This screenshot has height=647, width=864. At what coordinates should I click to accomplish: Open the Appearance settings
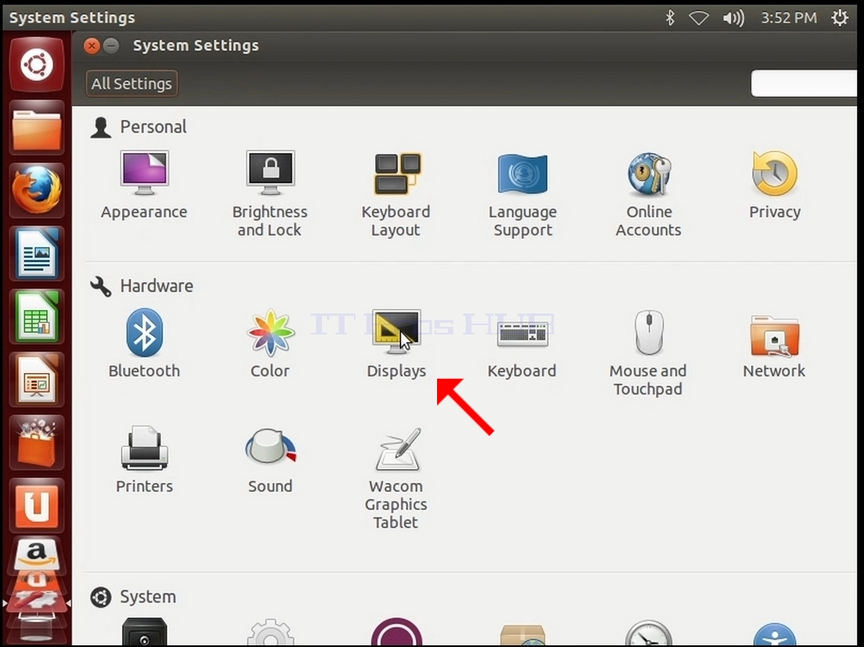click(144, 185)
